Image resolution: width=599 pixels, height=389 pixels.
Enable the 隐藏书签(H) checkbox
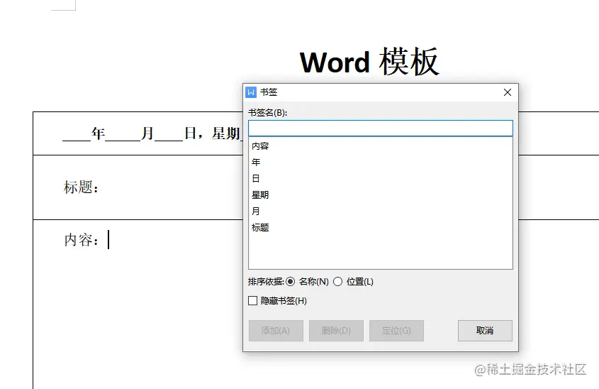click(253, 301)
